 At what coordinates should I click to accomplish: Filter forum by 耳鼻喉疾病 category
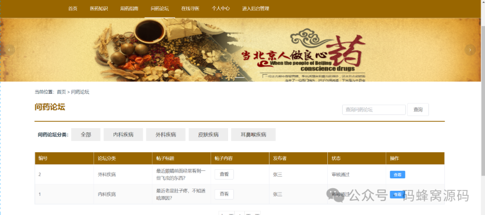[x=253, y=134]
